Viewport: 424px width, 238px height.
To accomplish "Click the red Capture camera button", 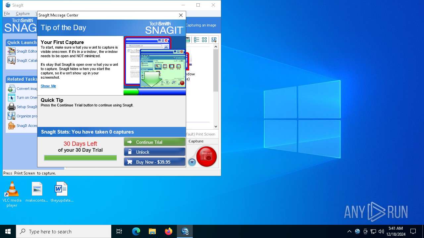I will coord(206,156).
